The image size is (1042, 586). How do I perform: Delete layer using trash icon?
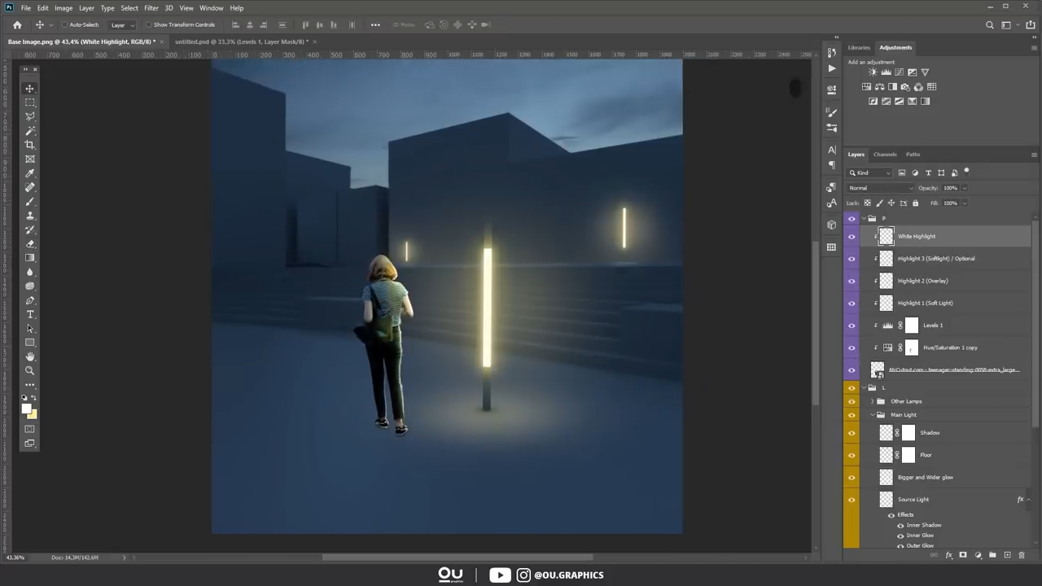(1022, 555)
